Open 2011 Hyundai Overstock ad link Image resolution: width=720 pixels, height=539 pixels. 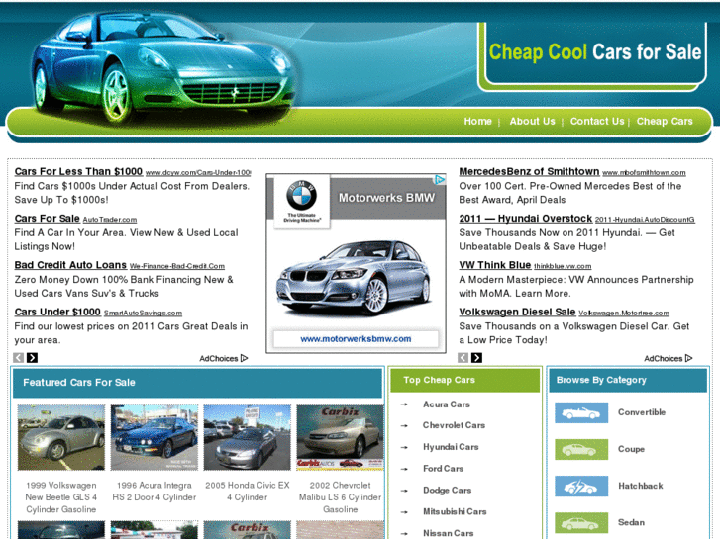526,219
